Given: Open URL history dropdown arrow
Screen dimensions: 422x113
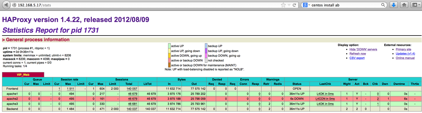Looking at the screenshot, I should click(289, 5).
